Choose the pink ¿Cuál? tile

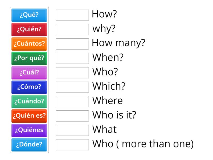[29, 73]
